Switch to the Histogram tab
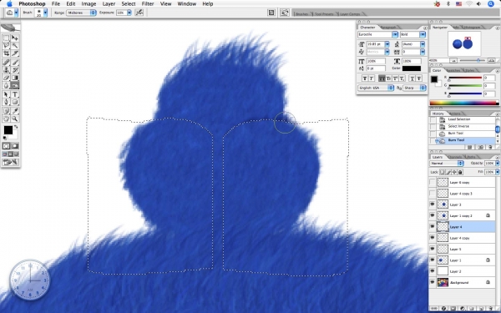This screenshot has height=313, width=501. pos(472,28)
